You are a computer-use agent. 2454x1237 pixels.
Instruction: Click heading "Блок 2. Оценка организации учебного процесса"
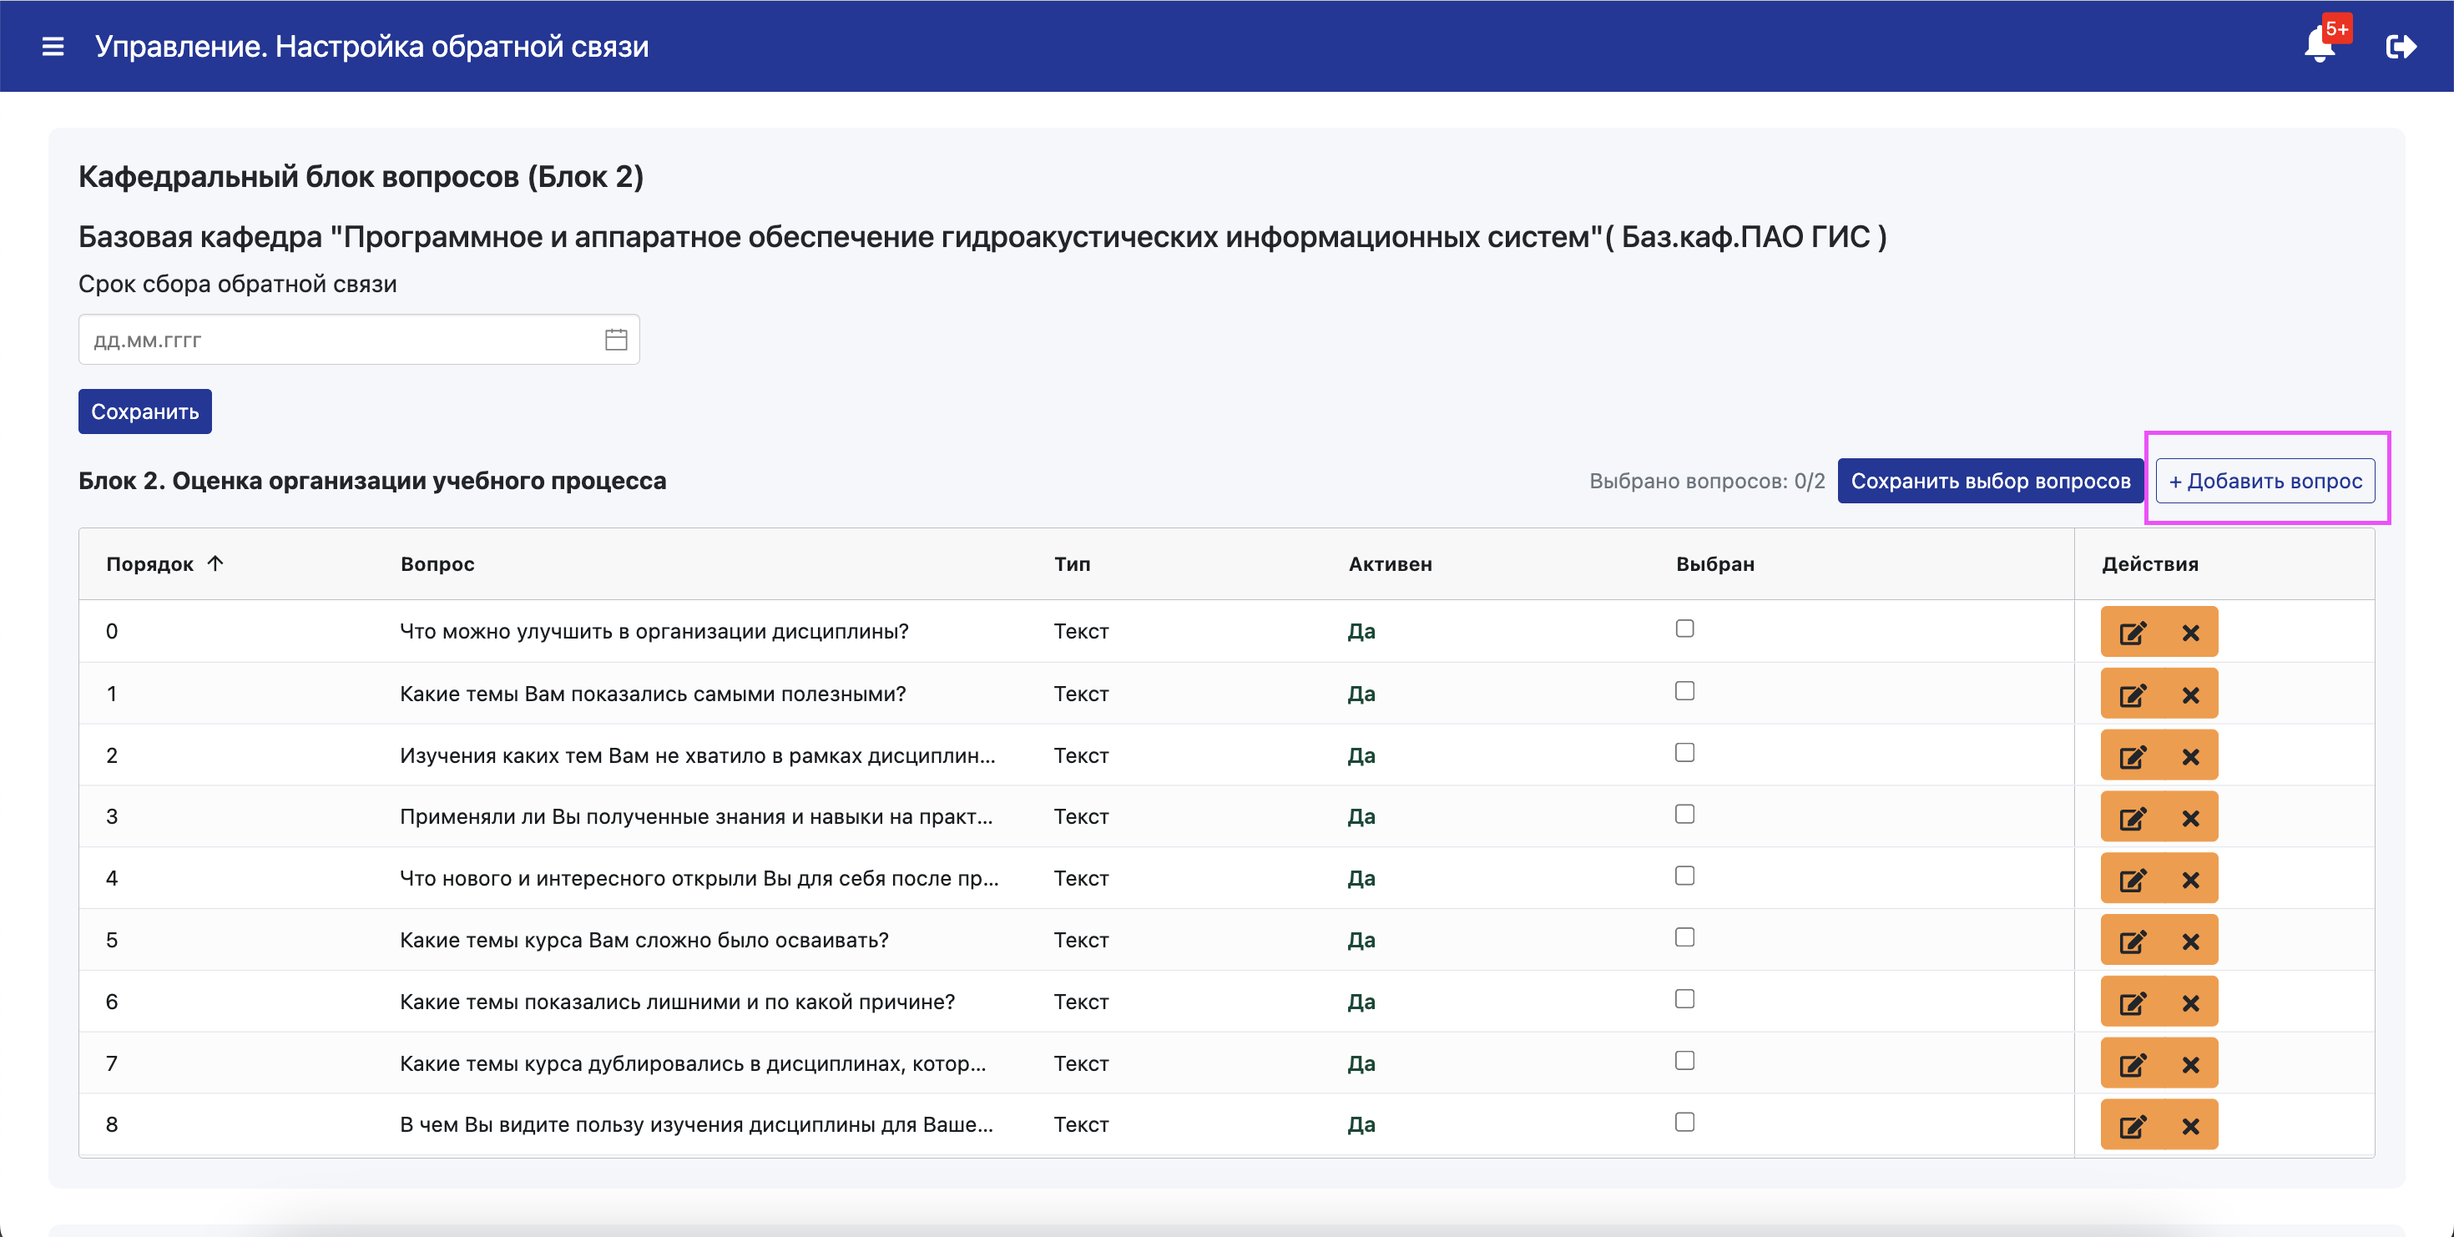coord(372,481)
